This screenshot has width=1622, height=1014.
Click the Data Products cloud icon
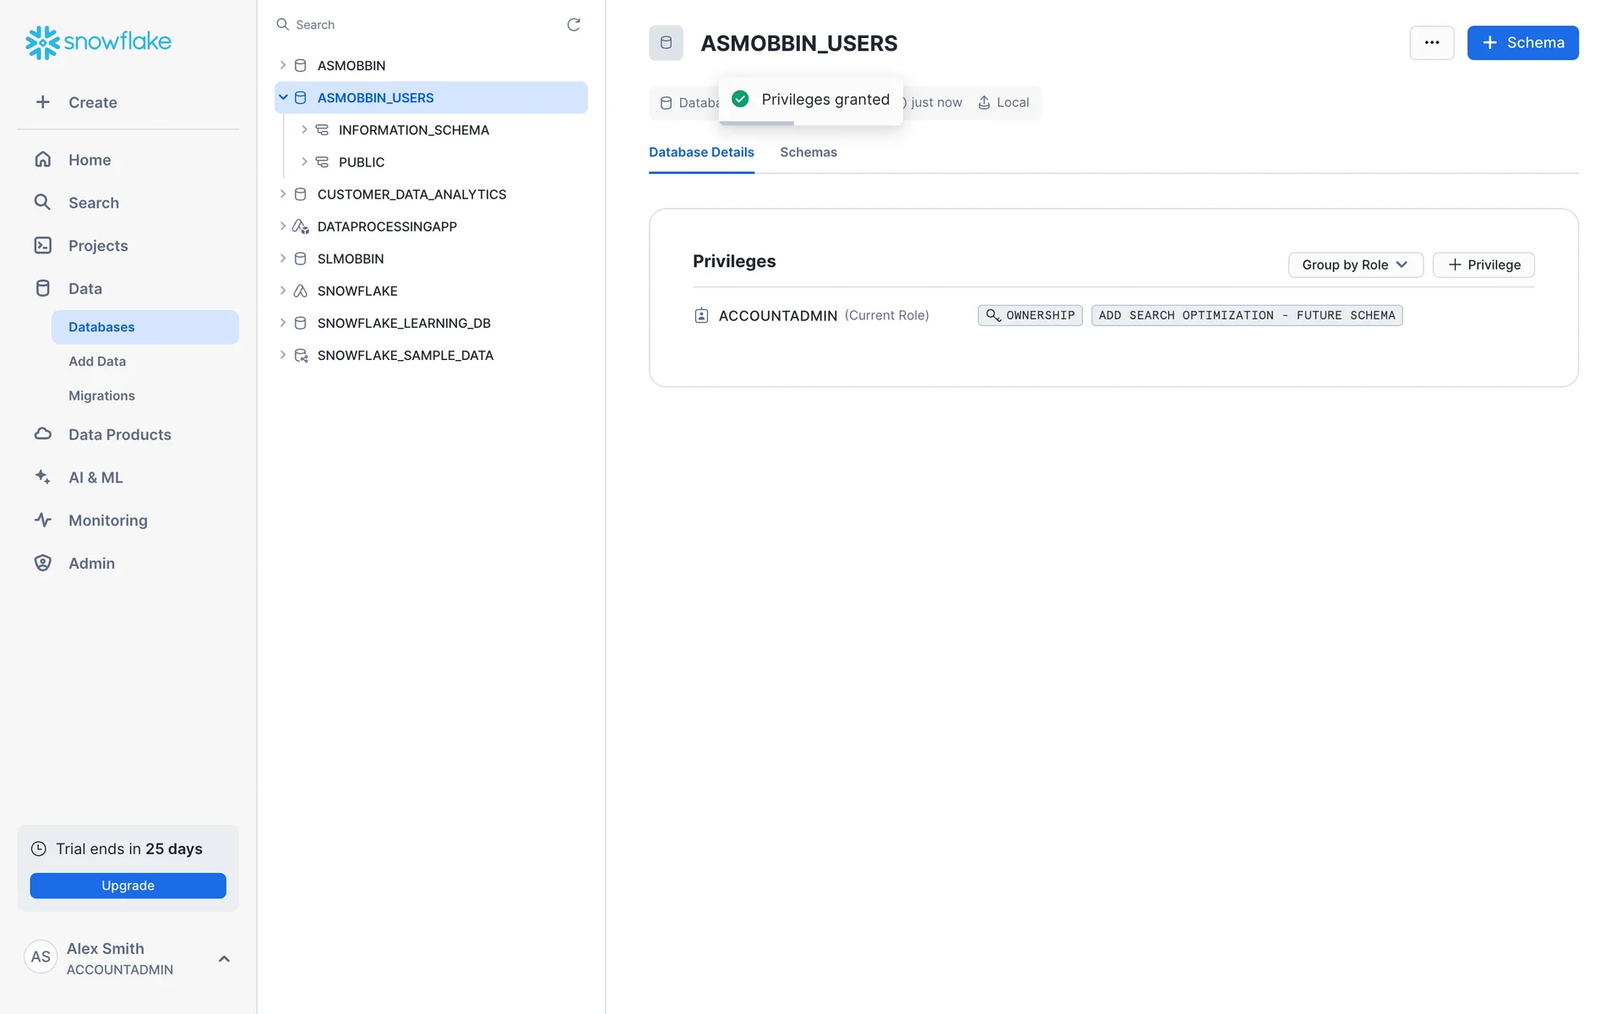pos(43,434)
